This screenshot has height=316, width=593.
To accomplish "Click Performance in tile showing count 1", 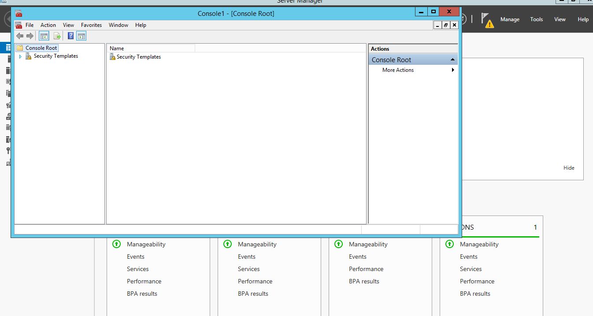I will (477, 281).
